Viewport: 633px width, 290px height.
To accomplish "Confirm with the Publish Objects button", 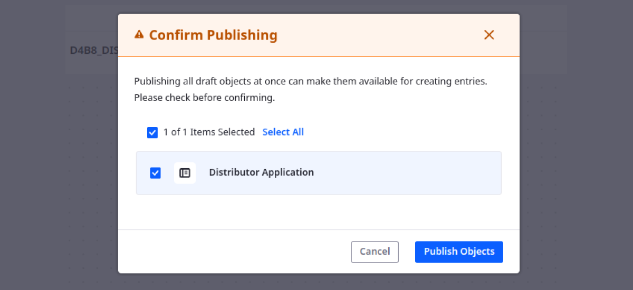I will pos(459,252).
